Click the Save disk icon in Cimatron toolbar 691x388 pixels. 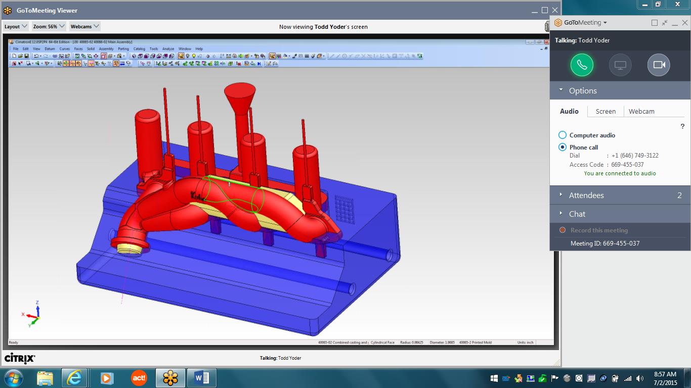(26, 56)
